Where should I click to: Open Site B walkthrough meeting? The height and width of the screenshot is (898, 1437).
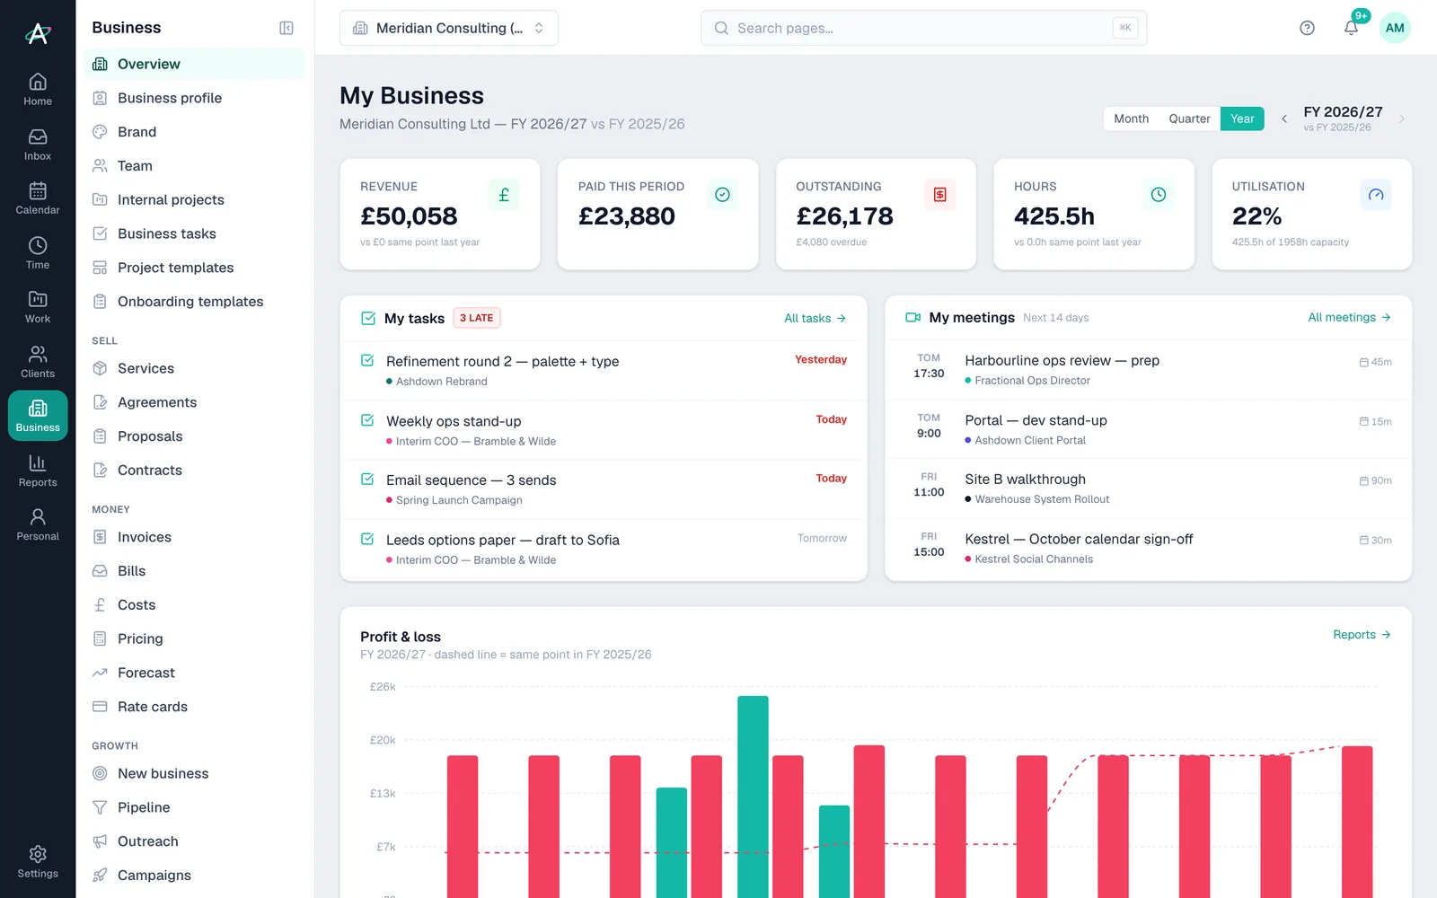(1148, 489)
